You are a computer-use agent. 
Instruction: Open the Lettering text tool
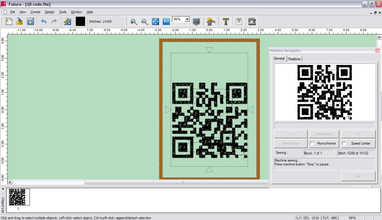tap(226, 21)
